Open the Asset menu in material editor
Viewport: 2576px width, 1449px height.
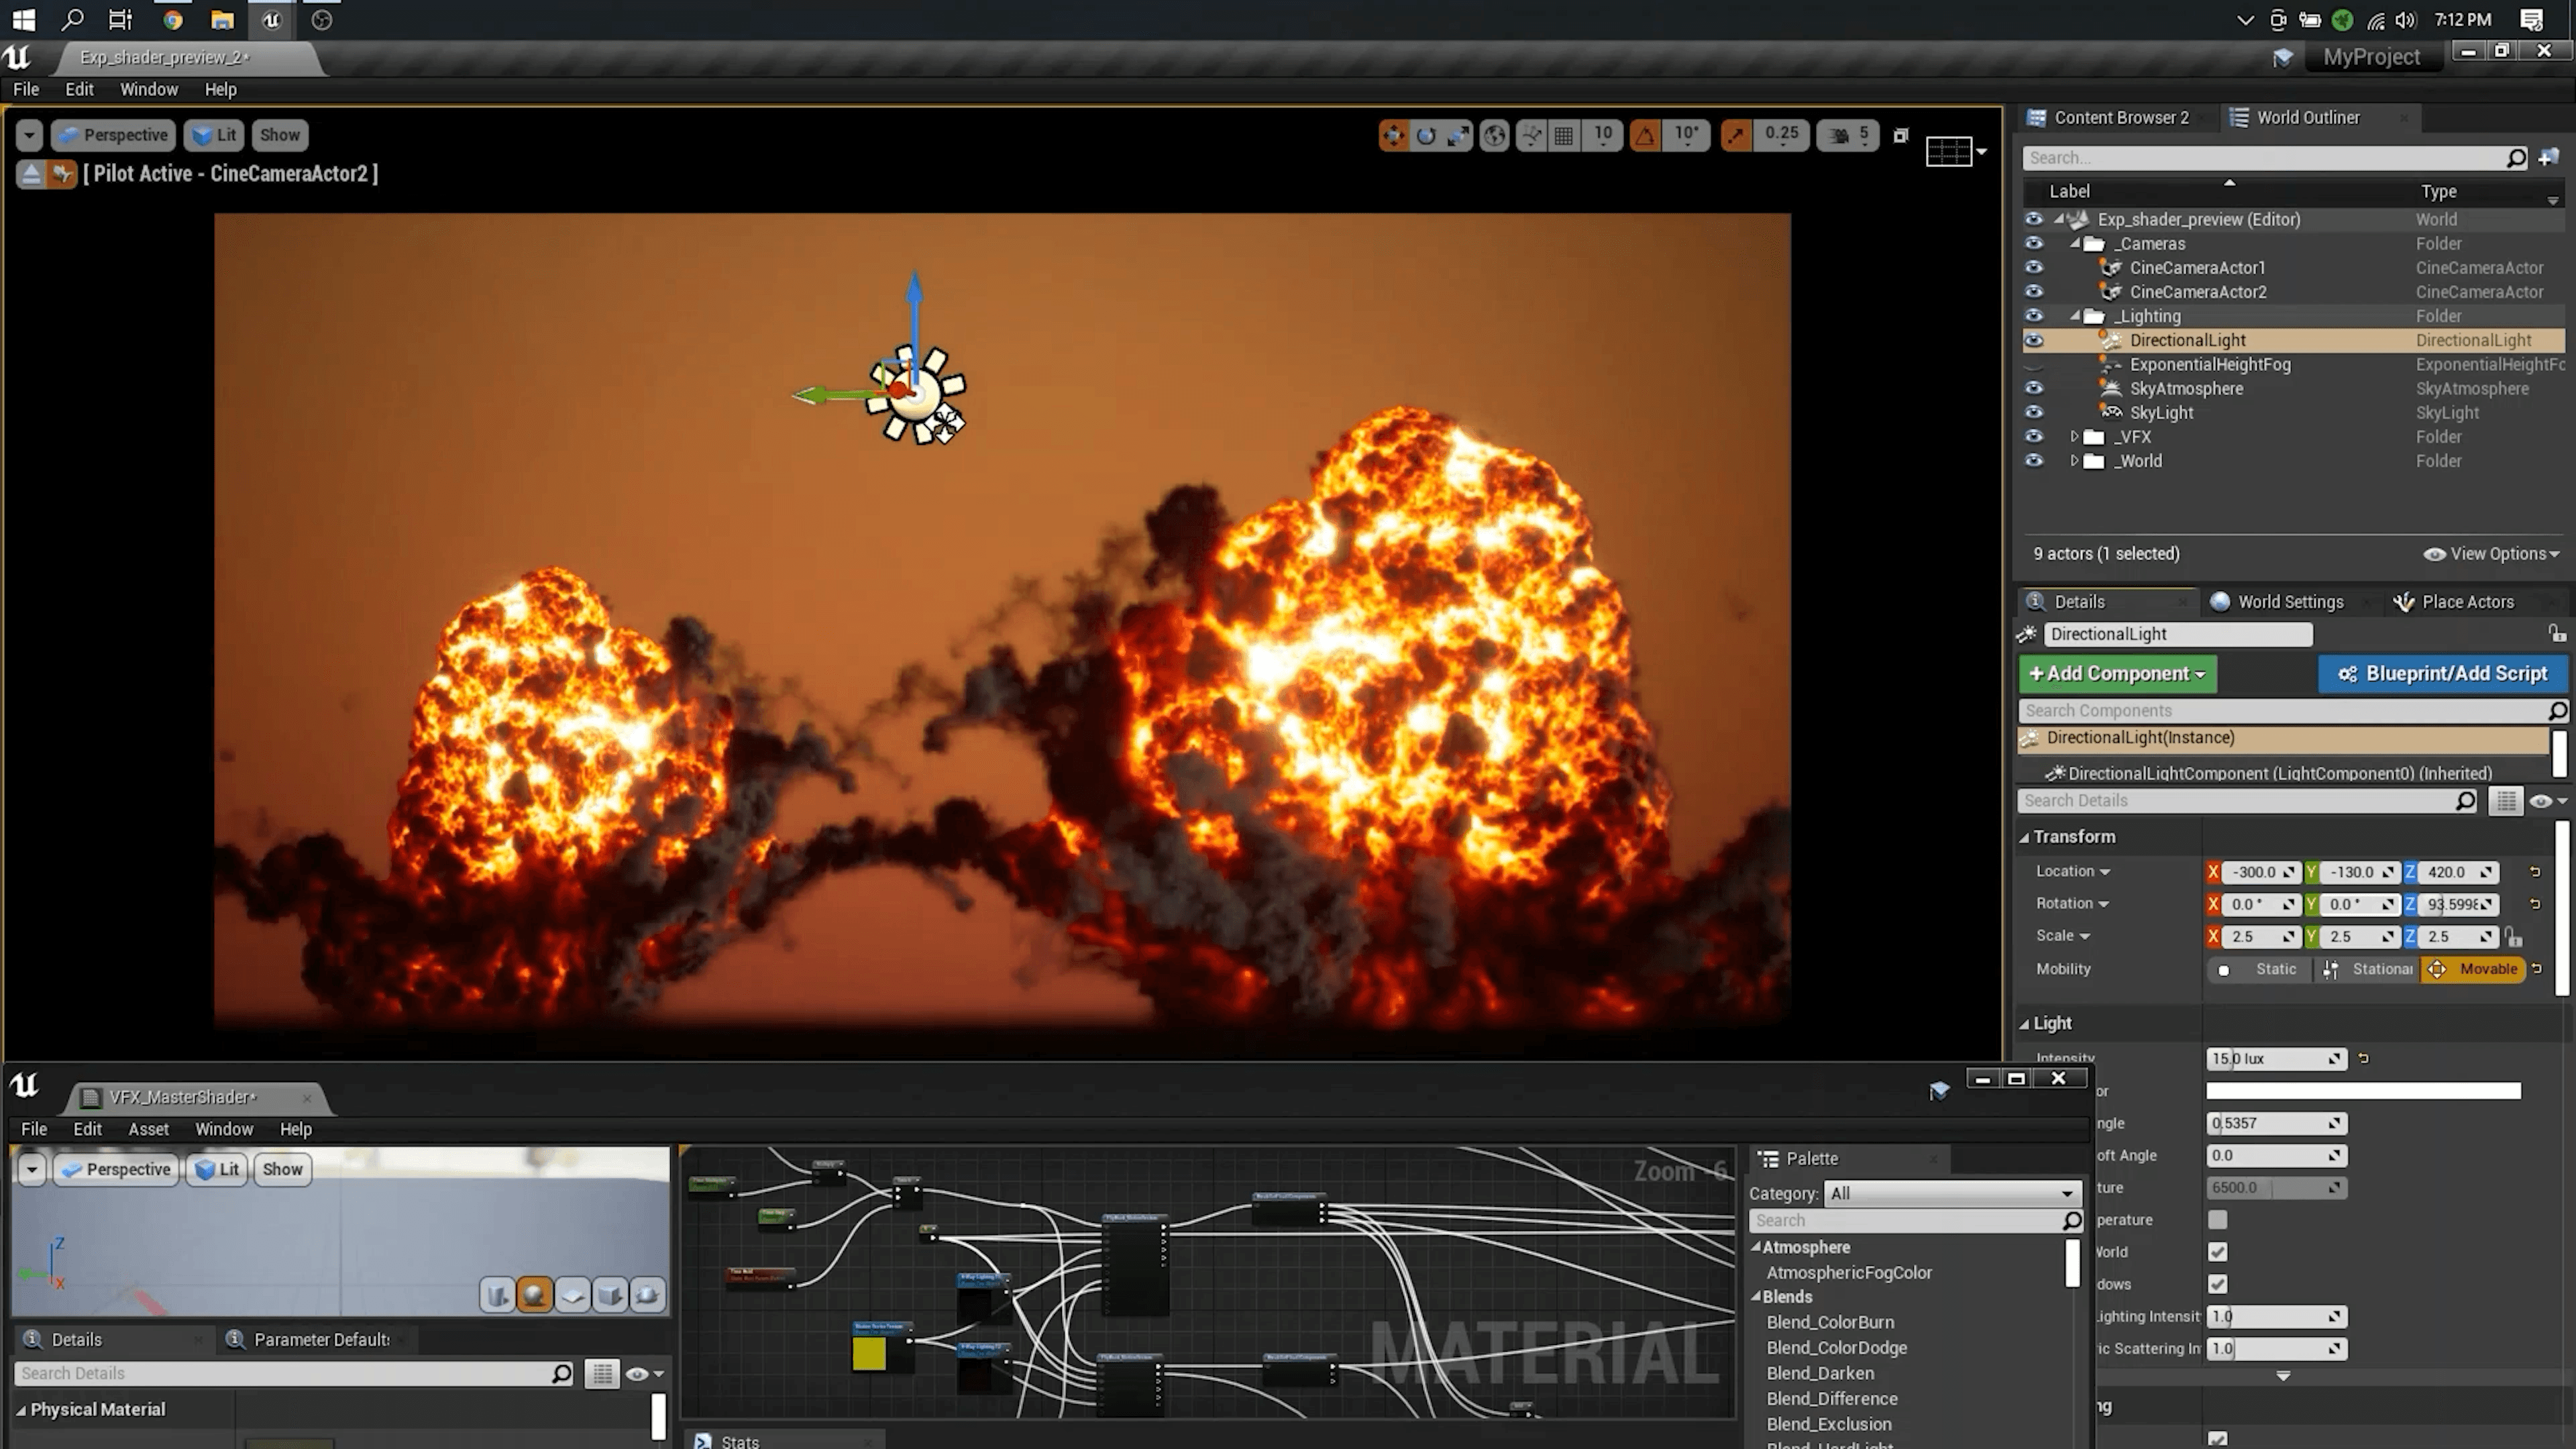148,1129
